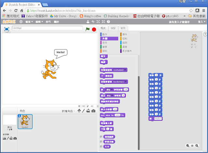The image size is (208, 153).
Task: Zoom out the scripts area
Action: coord(188,146)
